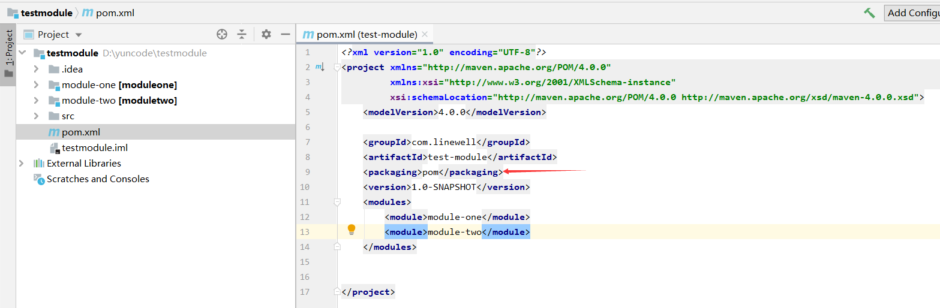Viewport: 940px width, 308px height.
Task: Click the testmodule root folder icon
Action: [x=39, y=53]
